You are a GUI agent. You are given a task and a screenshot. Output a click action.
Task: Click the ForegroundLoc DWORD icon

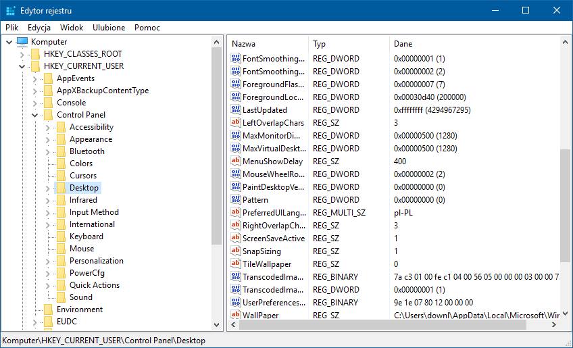pyautogui.click(x=236, y=97)
